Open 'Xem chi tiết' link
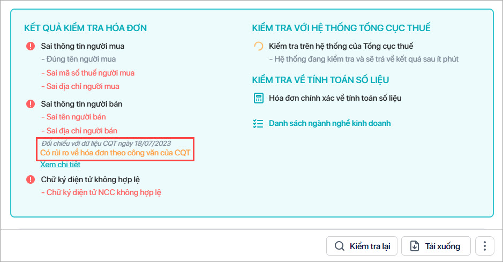 [x=61, y=164]
